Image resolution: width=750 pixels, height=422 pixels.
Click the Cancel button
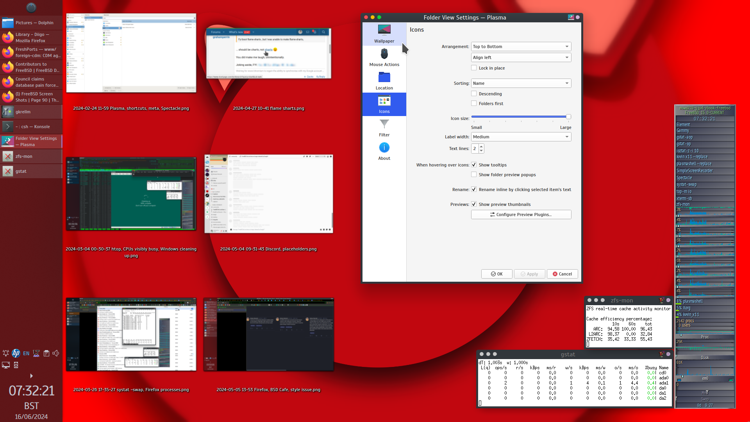tap(562, 274)
